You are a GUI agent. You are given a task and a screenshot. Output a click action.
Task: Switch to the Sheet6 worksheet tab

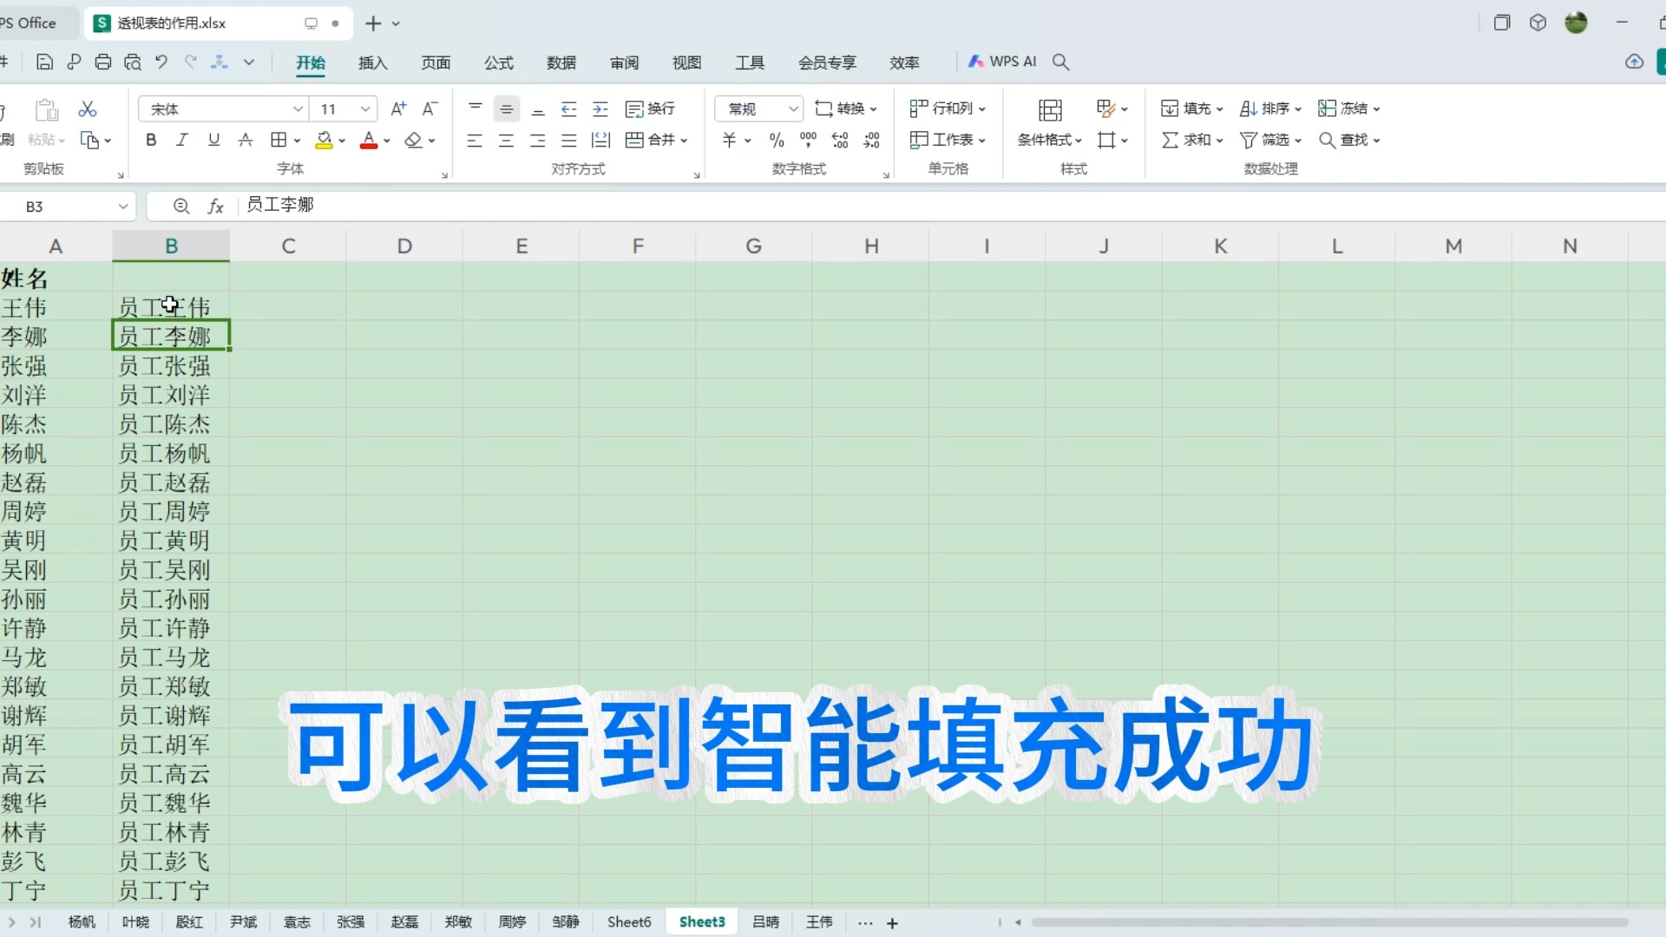(628, 921)
